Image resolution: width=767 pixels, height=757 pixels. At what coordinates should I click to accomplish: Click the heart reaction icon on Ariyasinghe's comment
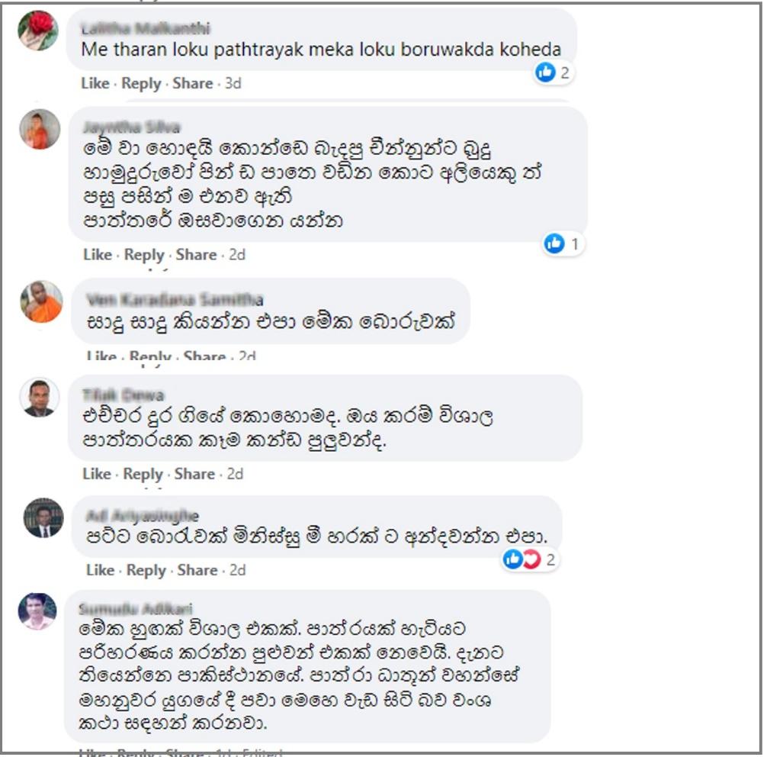pyautogui.click(x=531, y=559)
